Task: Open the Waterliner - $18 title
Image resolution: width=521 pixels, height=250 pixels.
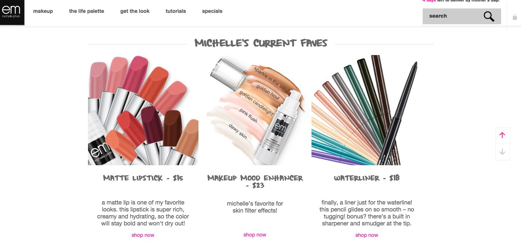Action: (367, 178)
